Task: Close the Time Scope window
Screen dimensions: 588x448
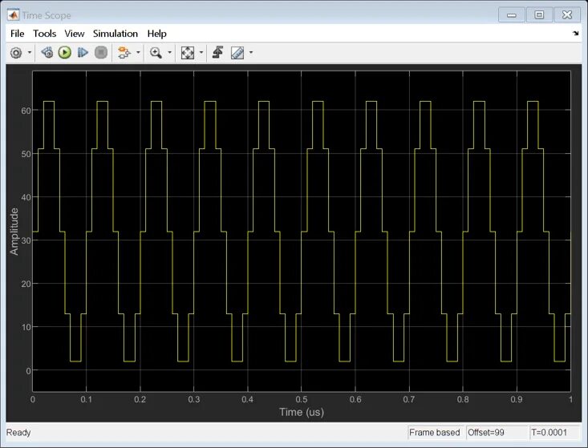Action: click(567, 15)
